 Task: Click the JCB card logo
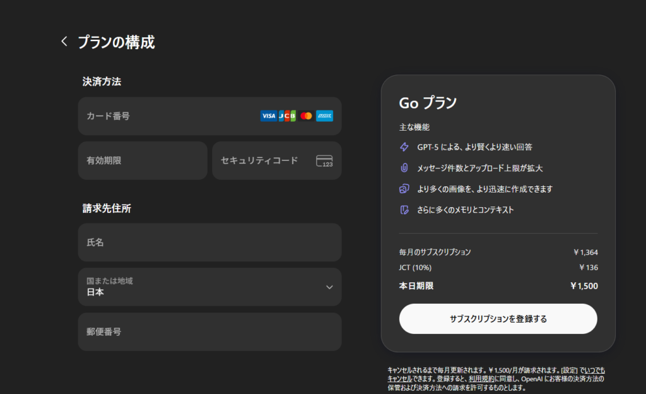(x=287, y=116)
